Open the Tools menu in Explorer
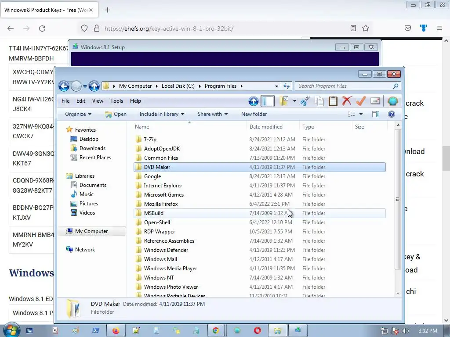450x337 pixels. coord(116,101)
